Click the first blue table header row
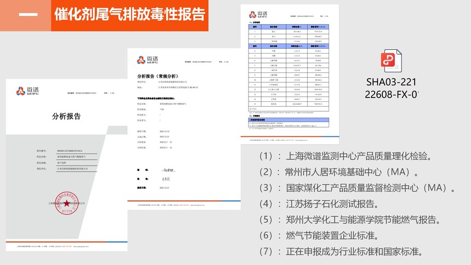471x265 pixels. (x=289, y=27)
